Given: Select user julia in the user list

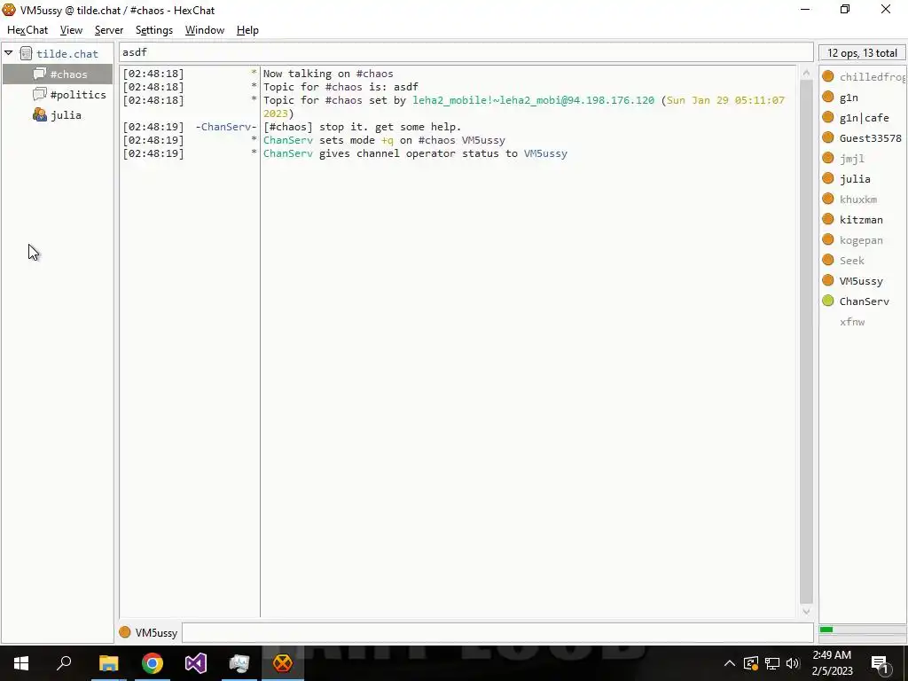Looking at the screenshot, I should pyautogui.click(x=855, y=179).
